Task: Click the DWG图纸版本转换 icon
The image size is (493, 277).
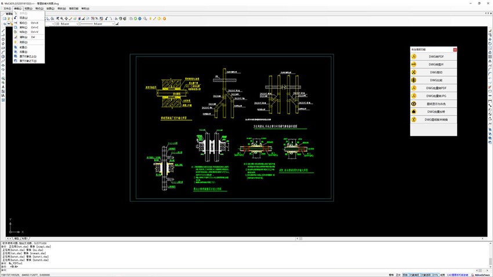Action: coord(414,119)
